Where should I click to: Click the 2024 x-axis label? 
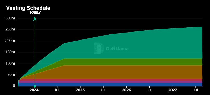34,90
